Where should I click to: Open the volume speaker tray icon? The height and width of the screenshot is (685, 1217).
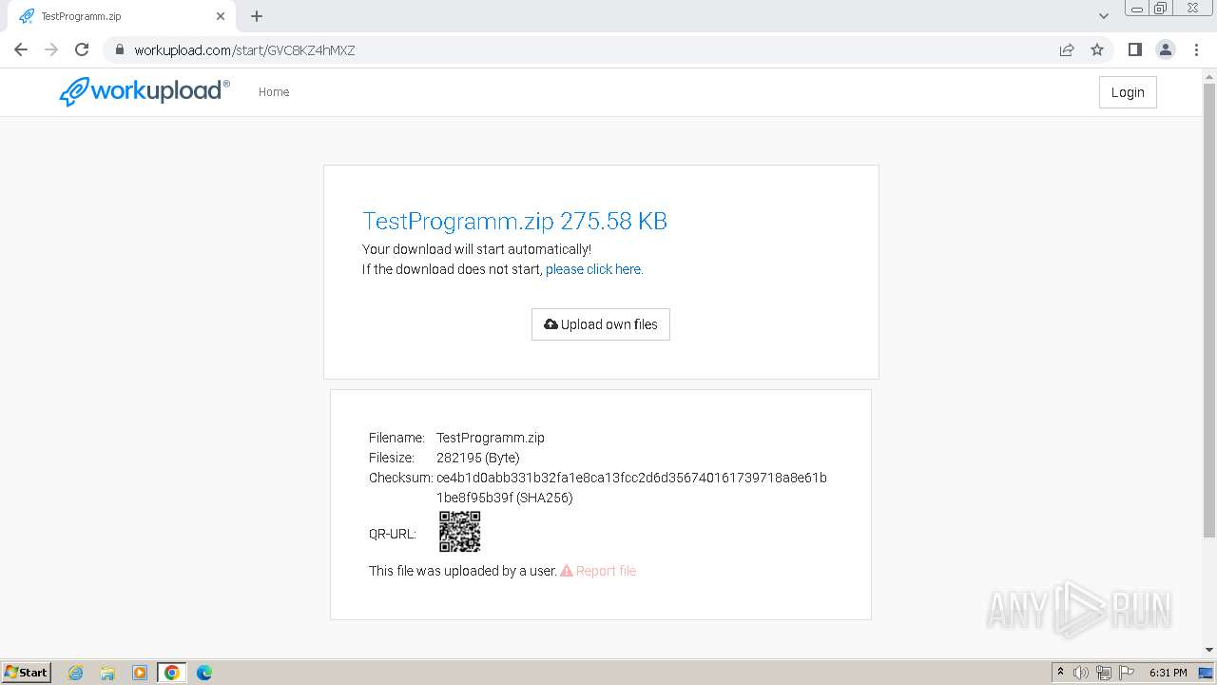click(1081, 673)
